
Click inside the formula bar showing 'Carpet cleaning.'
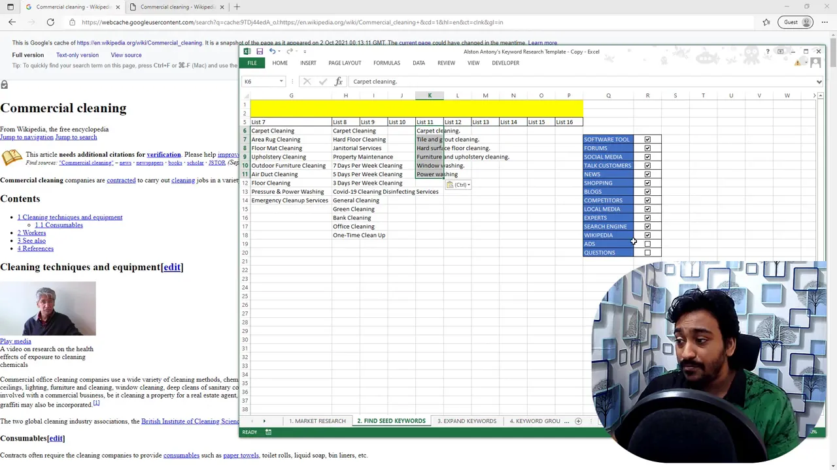(x=405, y=81)
